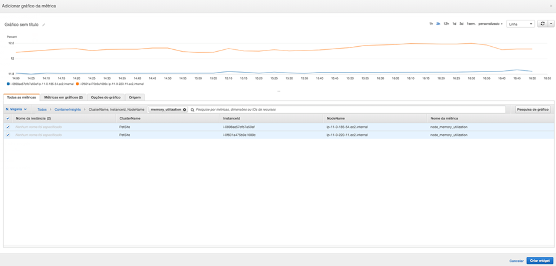
Task: Click orange legend swatch for i-0f601a475b9a1689c
Action: pyautogui.click(x=77, y=84)
